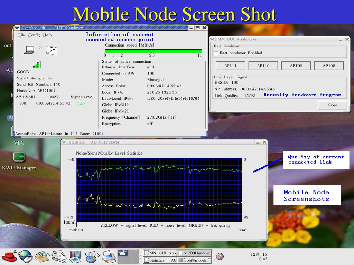Click the Local IPv4 value 210.25.132.135
Viewport: 354px width, 265px height.
point(162,92)
